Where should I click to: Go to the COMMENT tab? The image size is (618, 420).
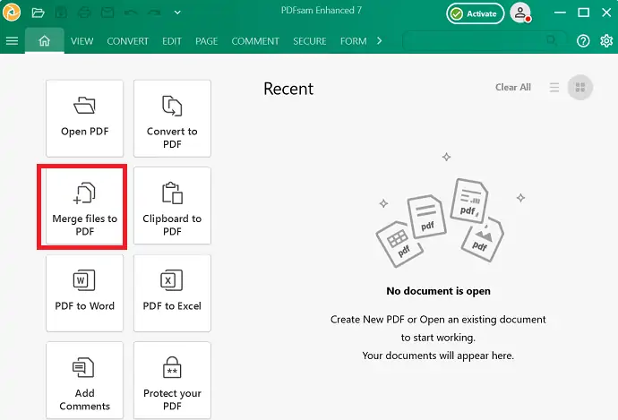tap(255, 41)
